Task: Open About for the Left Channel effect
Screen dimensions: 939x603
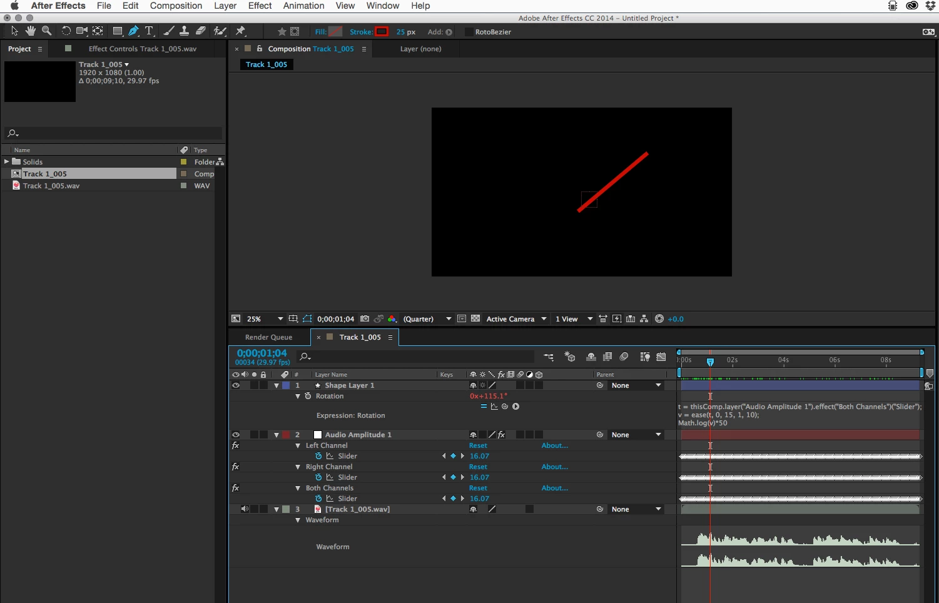Action: click(555, 445)
